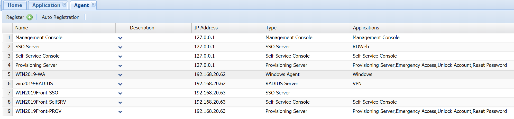Switch to the Home tab
This screenshot has height=119, width=514.
(x=15, y=5)
